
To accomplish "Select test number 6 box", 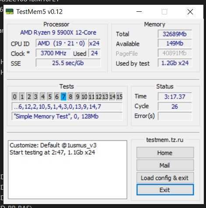I will click(57, 96).
